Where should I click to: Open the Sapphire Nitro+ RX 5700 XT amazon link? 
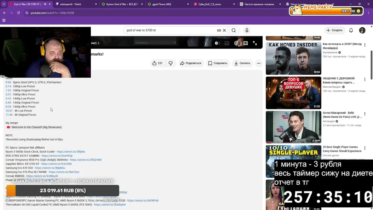pos(57,164)
